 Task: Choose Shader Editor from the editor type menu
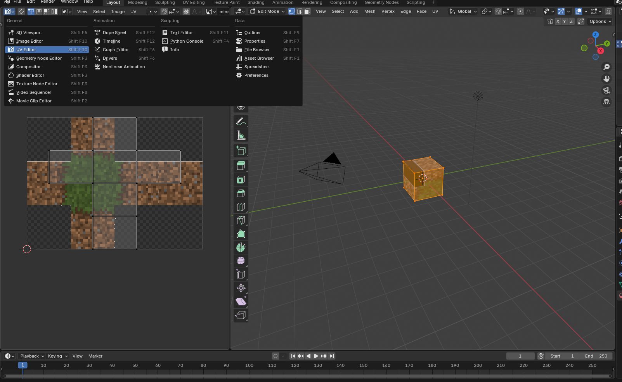[x=47, y=75]
